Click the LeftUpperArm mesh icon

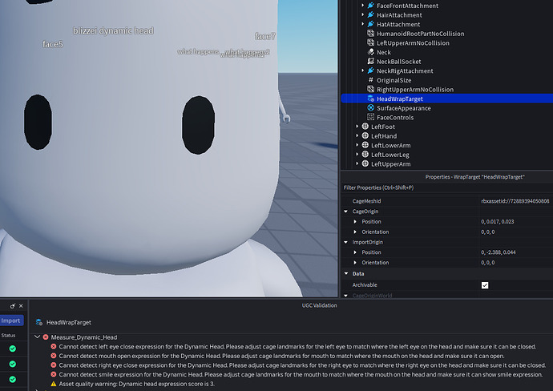point(365,164)
